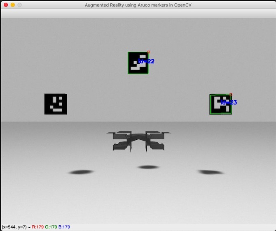Screen dimensions: 276x231
Task: Click the blue id=22 label text
Action: [x=146, y=61]
